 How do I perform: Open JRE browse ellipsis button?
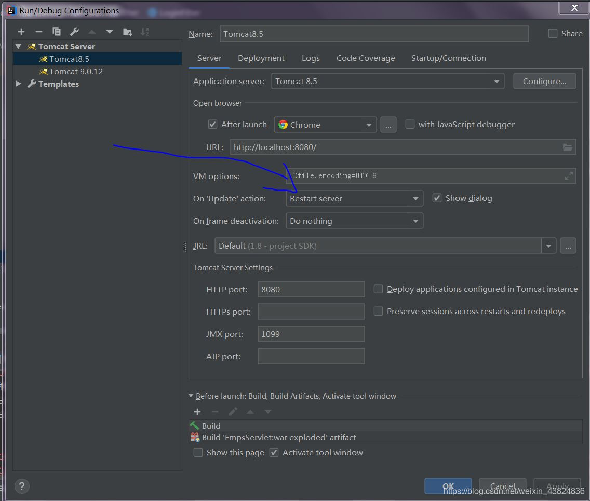coord(568,246)
